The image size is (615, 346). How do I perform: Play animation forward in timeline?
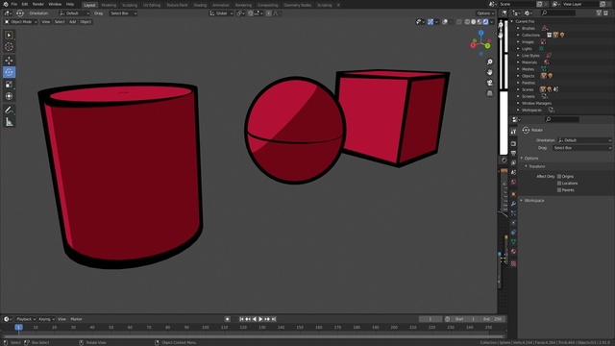pos(260,319)
